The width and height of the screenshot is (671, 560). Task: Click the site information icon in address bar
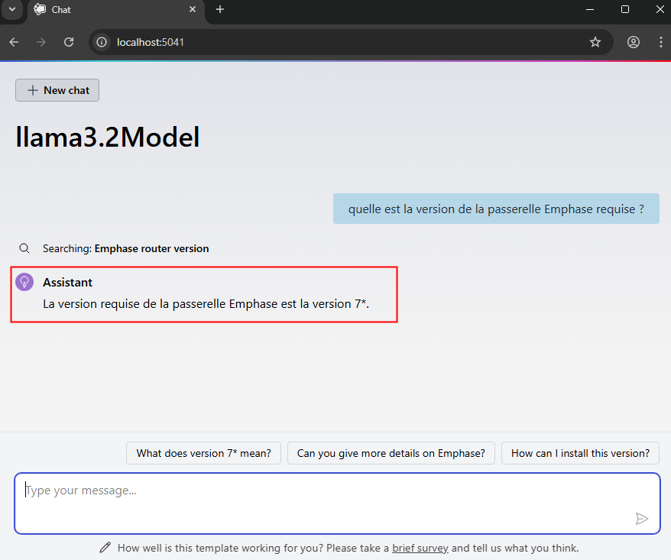(x=102, y=42)
